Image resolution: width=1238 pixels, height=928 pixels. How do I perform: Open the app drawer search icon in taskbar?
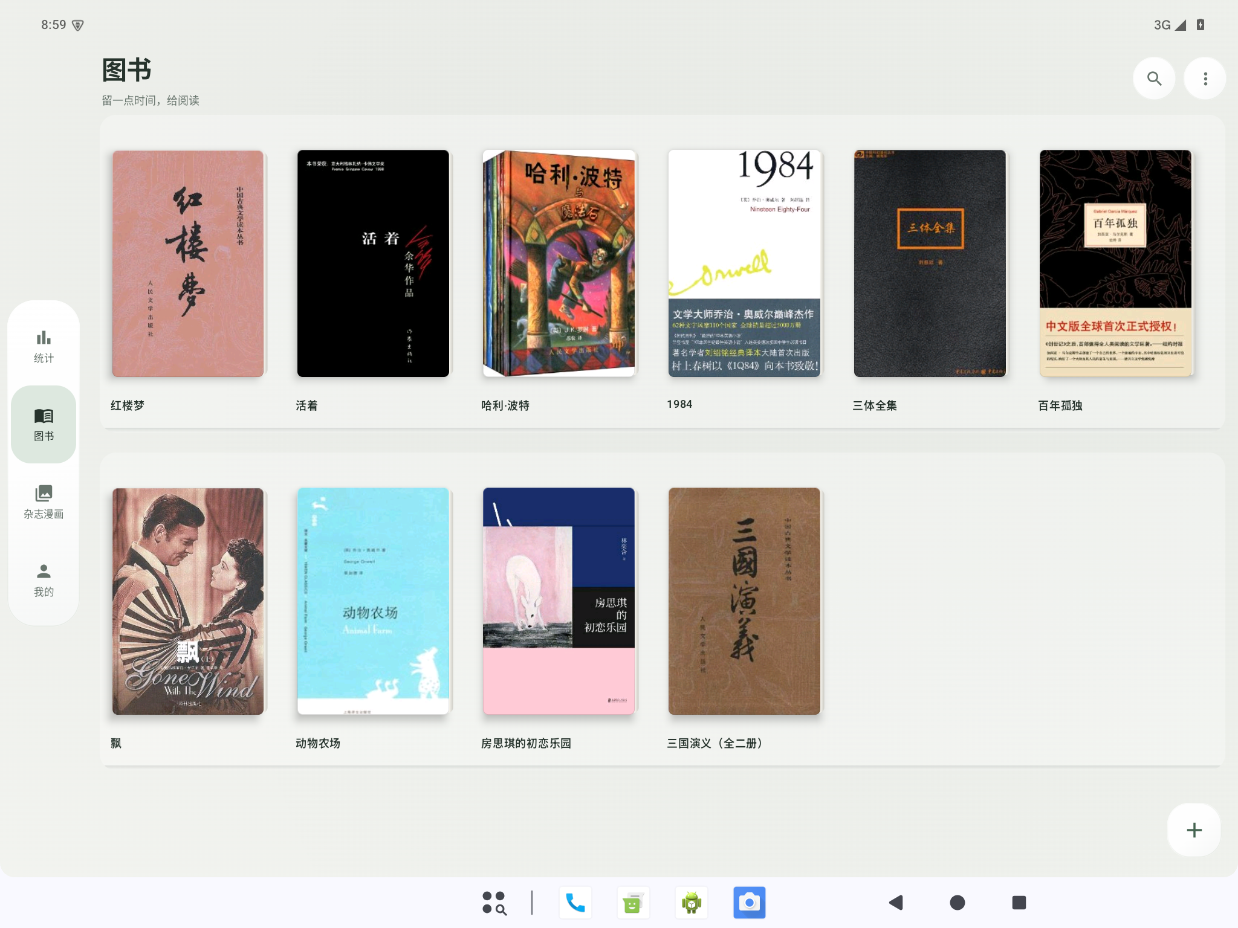point(494,903)
